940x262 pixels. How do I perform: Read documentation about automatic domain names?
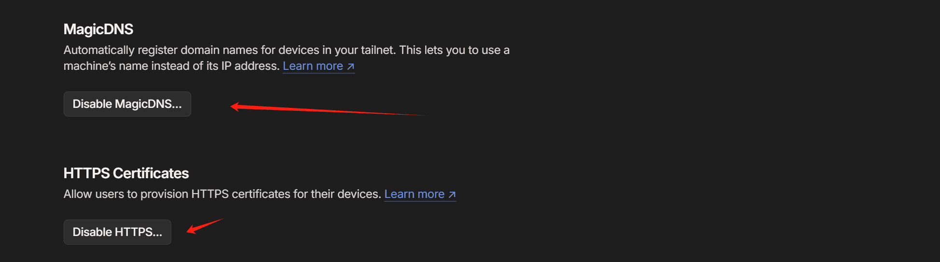318,66
